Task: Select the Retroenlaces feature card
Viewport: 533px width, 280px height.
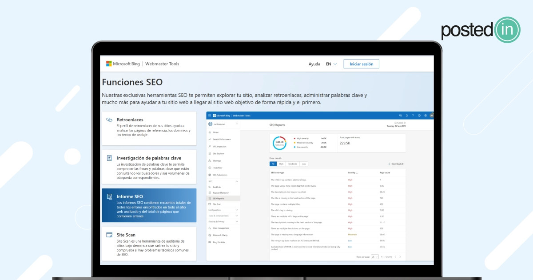Action: point(149,128)
